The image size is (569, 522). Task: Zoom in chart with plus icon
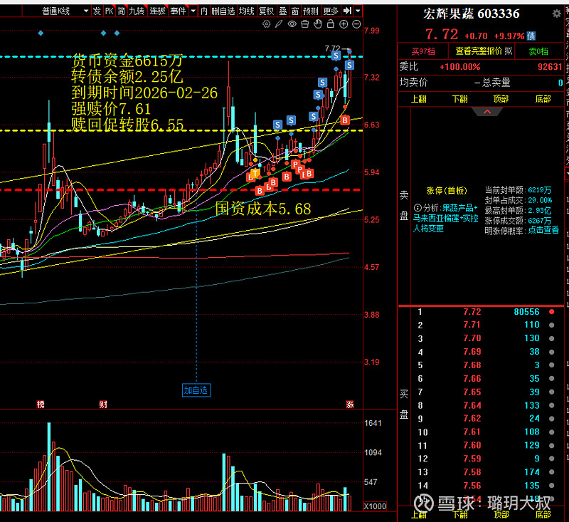pos(344,24)
